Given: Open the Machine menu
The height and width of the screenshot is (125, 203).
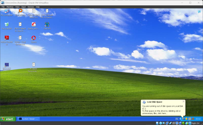Looking at the screenshot, I should coord(10,7).
